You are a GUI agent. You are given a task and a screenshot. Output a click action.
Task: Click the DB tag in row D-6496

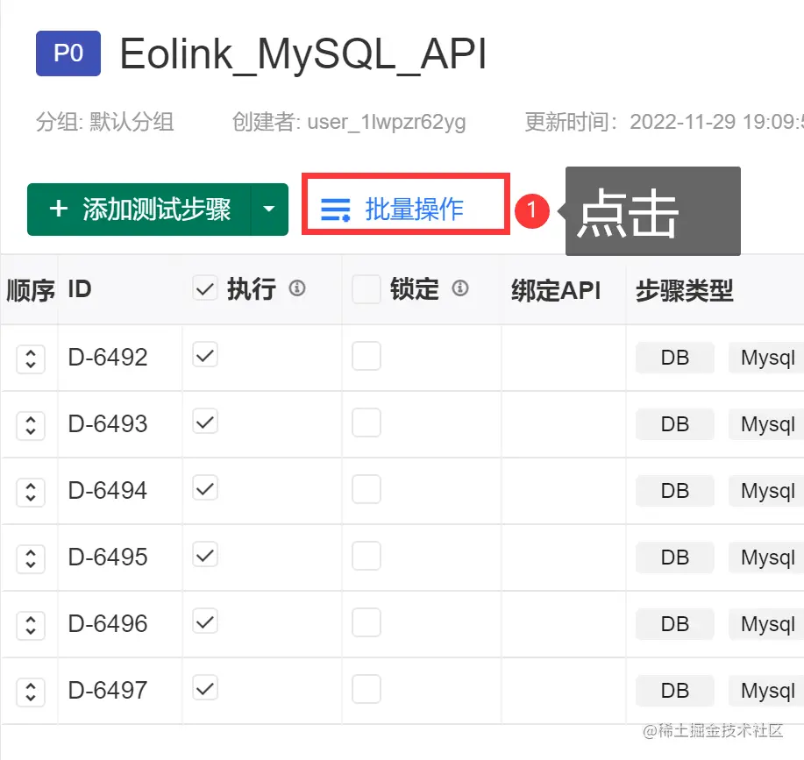[675, 624]
